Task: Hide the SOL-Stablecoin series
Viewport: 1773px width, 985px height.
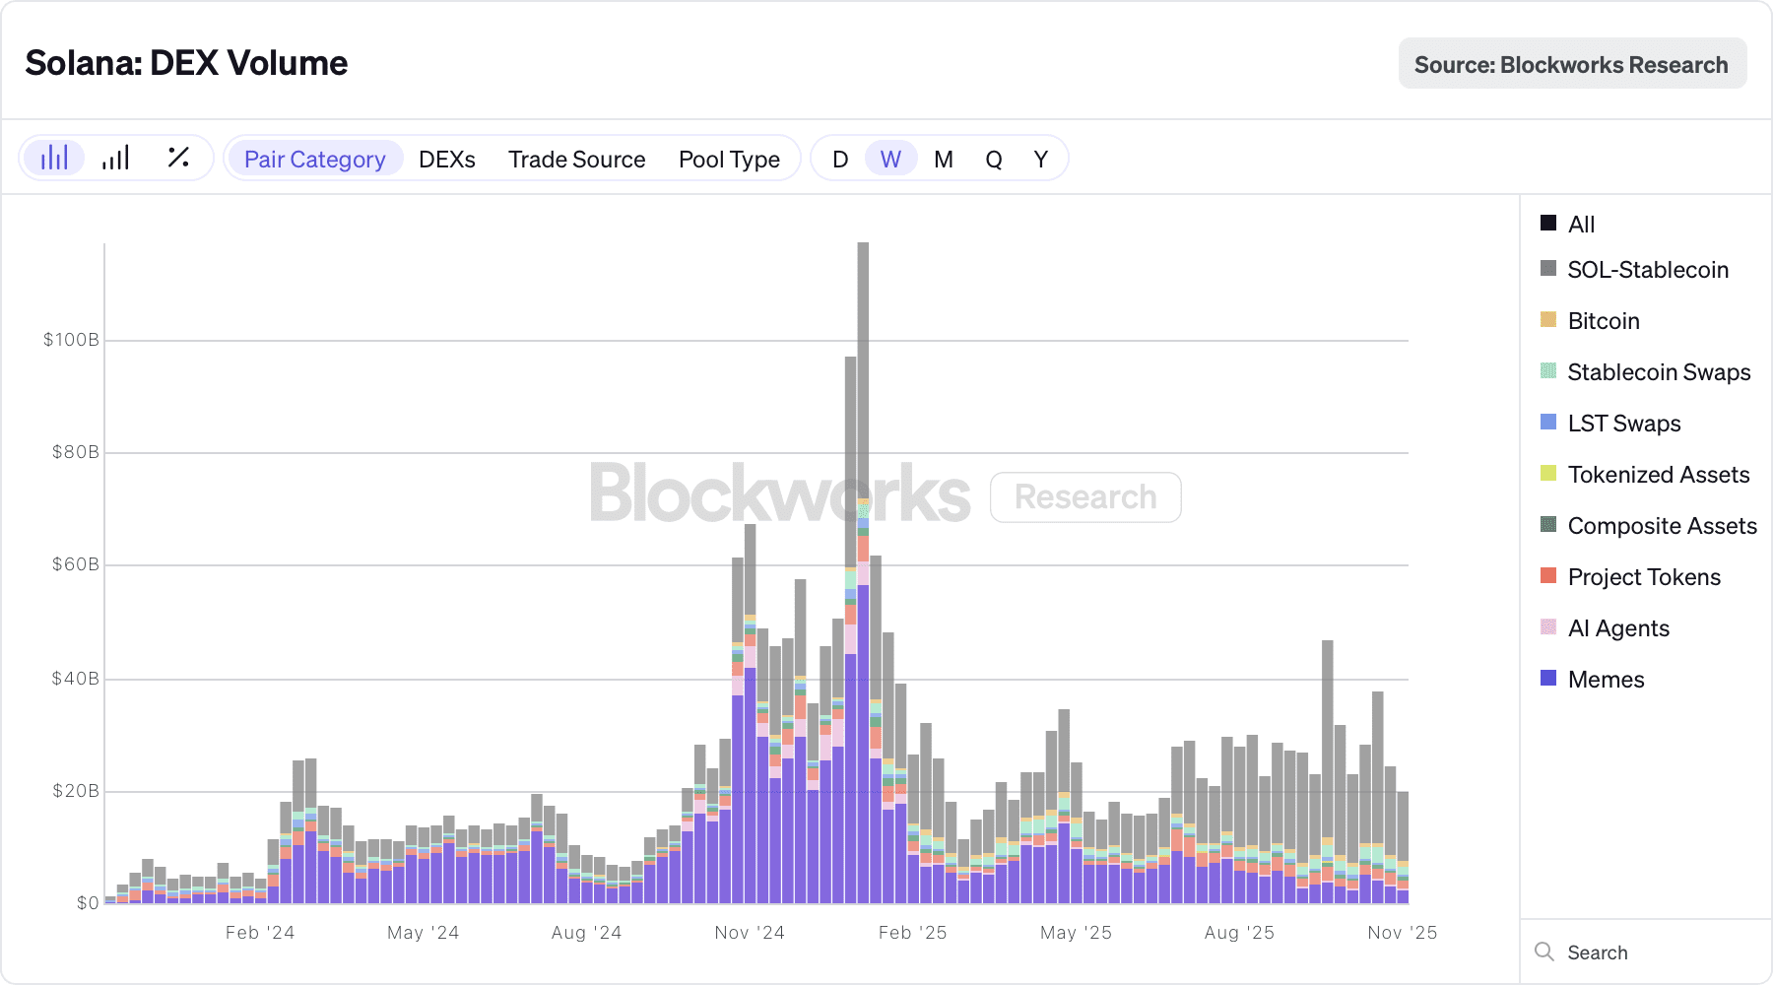Action: pyautogui.click(x=1647, y=270)
